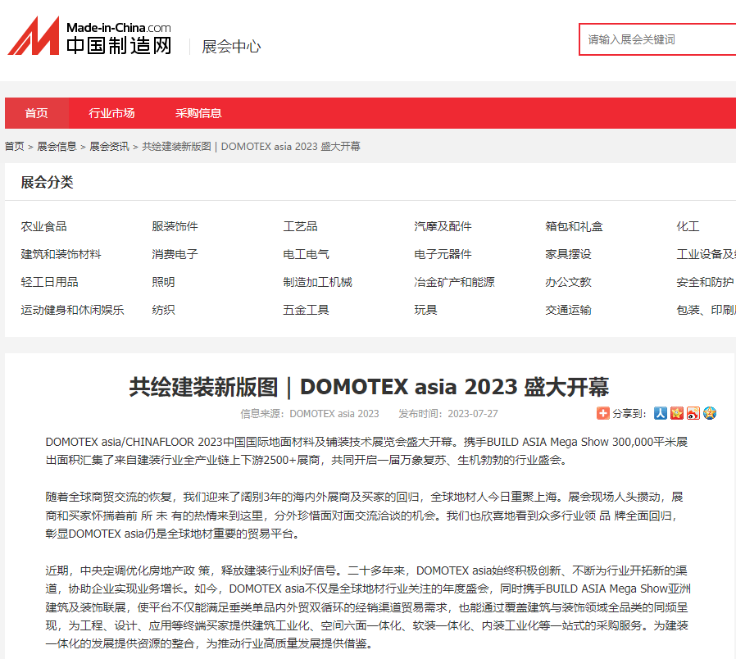Open the 制造加工机械 category
736x659 pixels.
pos(318,282)
